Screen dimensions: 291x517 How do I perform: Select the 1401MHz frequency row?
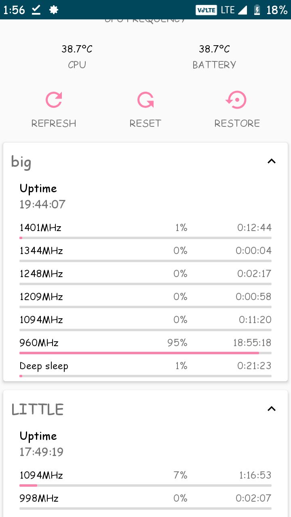[145, 230]
